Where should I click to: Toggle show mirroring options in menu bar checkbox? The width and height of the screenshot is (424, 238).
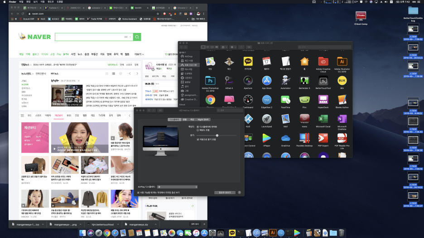pos(138,193)
